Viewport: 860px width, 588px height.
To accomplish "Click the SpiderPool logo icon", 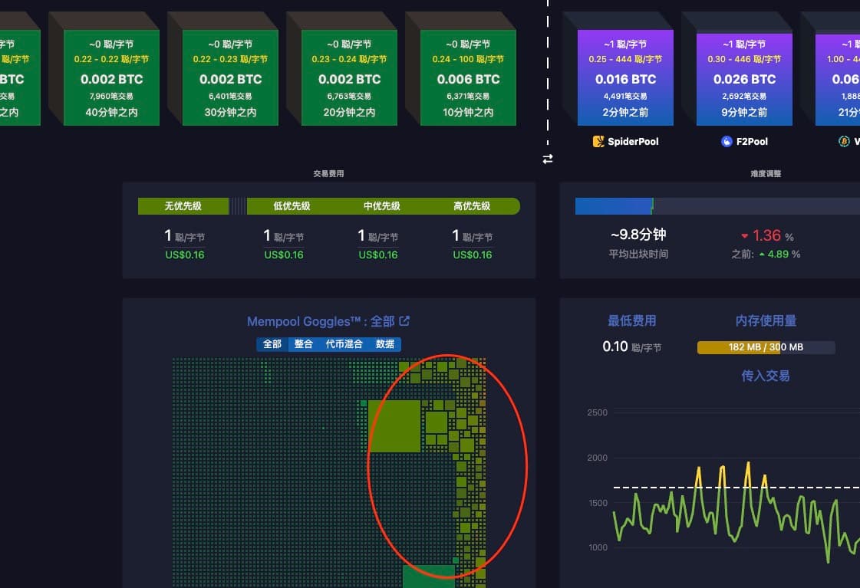I will [598, 142].
